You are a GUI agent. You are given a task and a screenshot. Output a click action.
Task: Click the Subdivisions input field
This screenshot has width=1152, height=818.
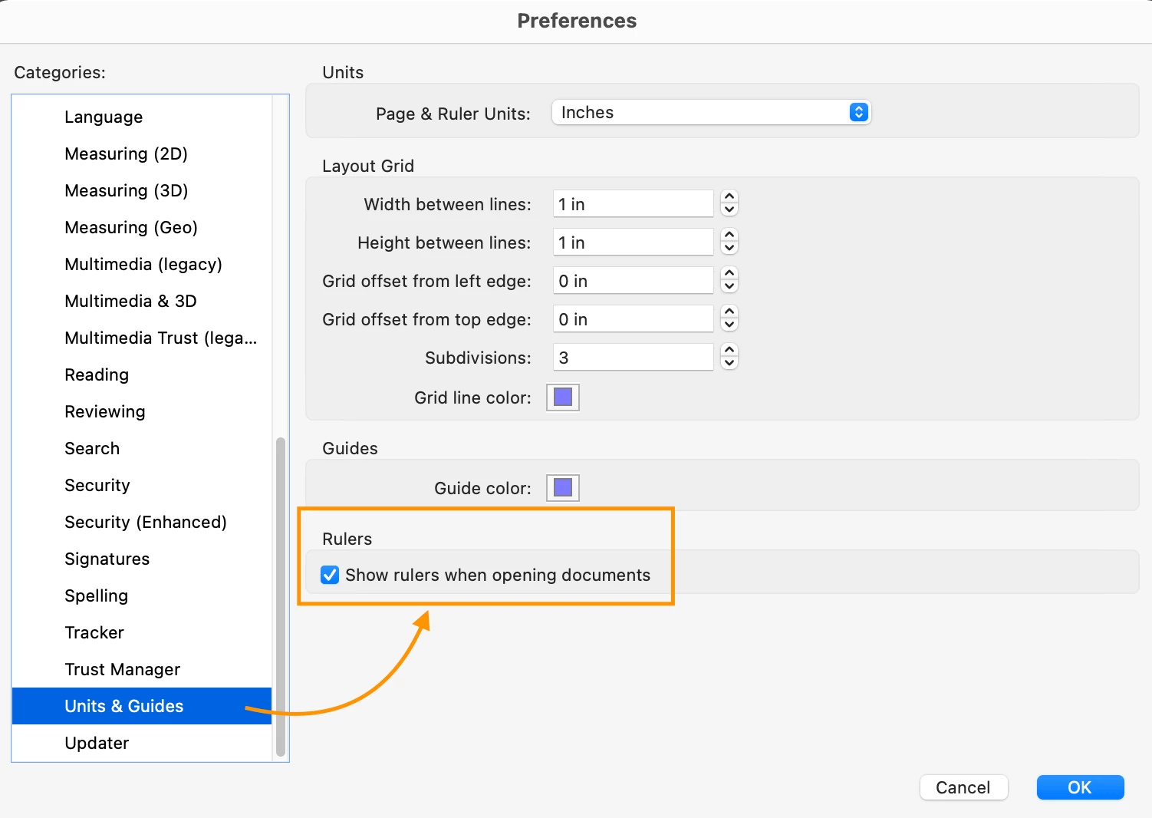[633, 358]
